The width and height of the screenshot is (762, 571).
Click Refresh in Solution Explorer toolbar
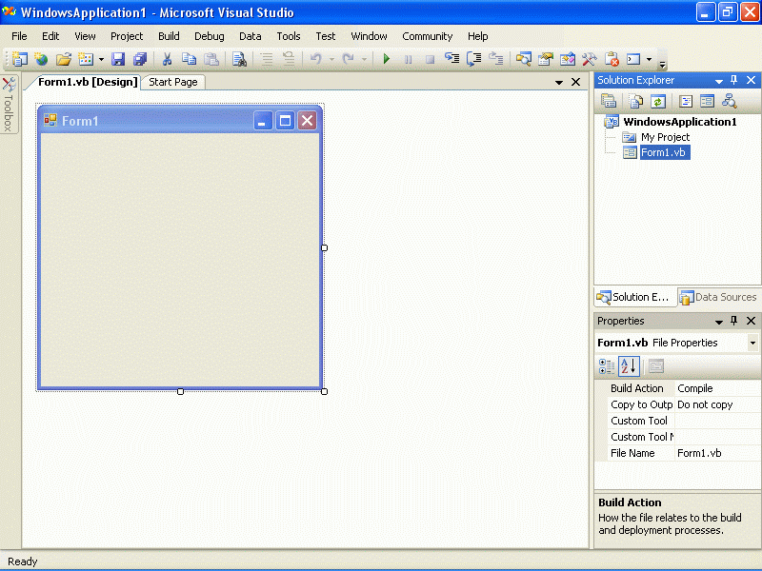click(x=657, y=101)
